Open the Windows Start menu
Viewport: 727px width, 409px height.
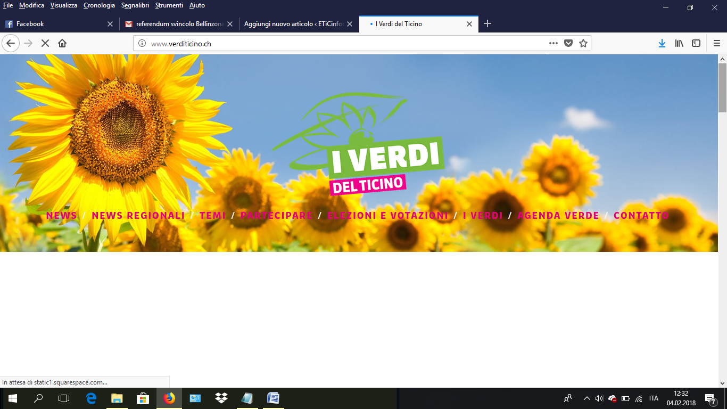(x=13, y=398)
